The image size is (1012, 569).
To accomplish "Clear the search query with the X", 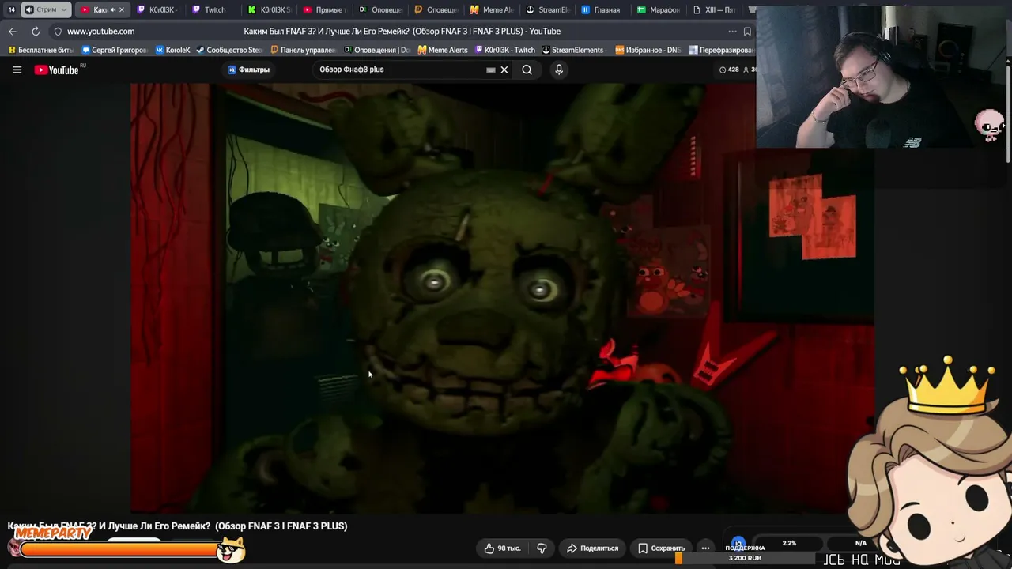I will pyautogui.click(x=504, y=70).
